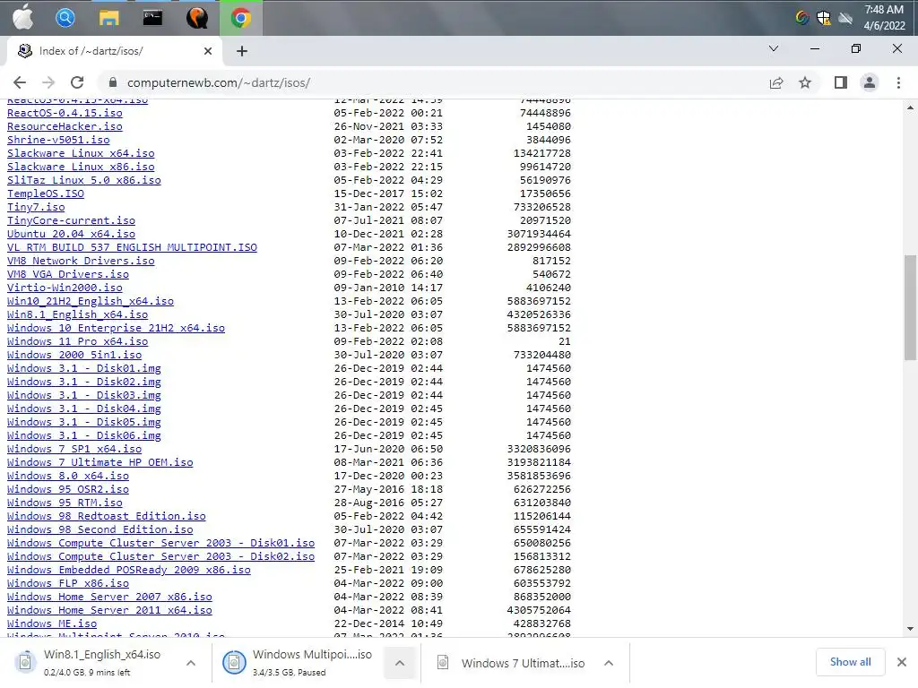
Task: Open ReactOS-0.4.15.iso link
Action: point(65,113)
